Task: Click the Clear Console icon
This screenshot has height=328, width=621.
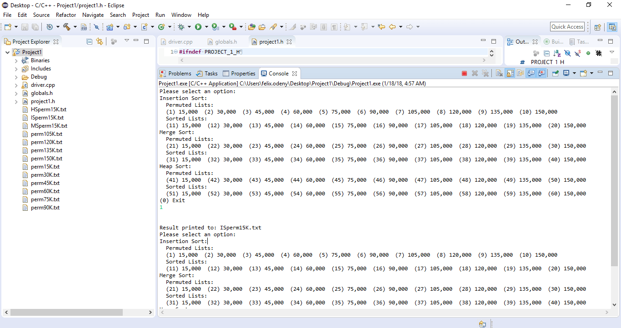Action: [499, 73]
